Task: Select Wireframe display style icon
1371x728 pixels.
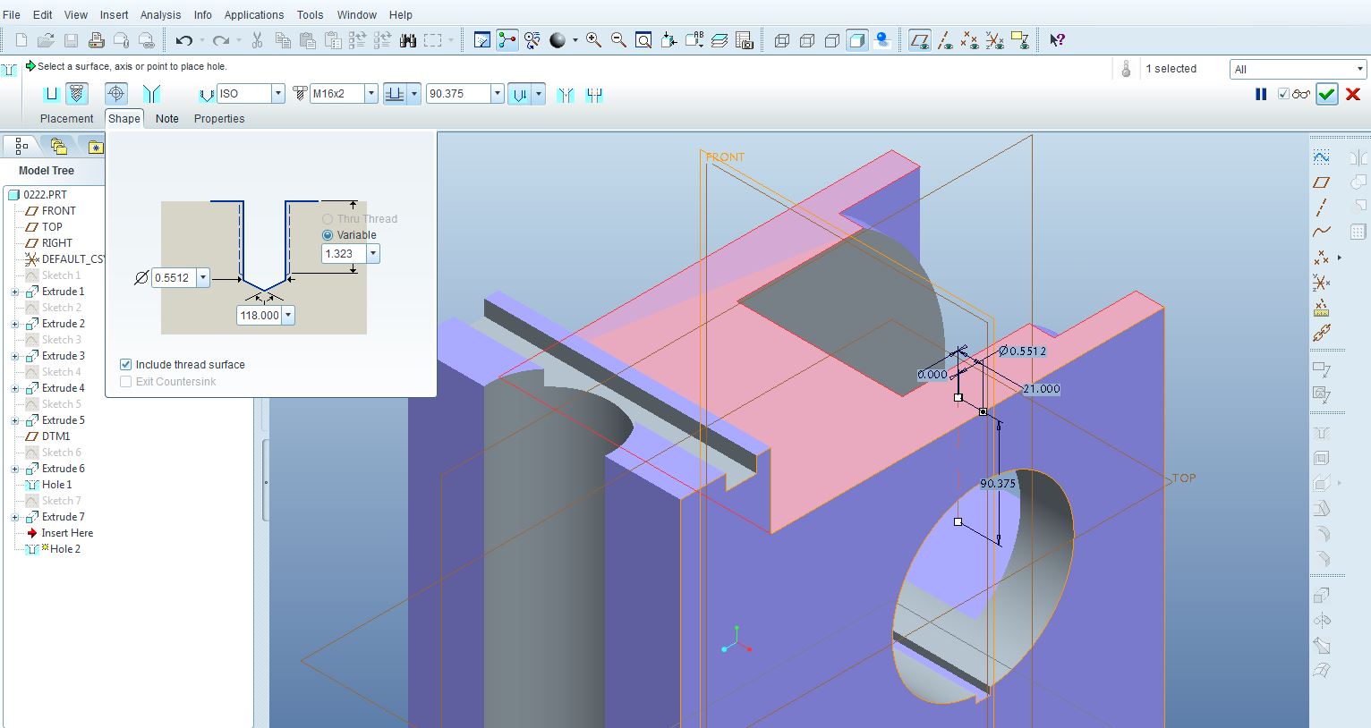Action: [781, 40]
